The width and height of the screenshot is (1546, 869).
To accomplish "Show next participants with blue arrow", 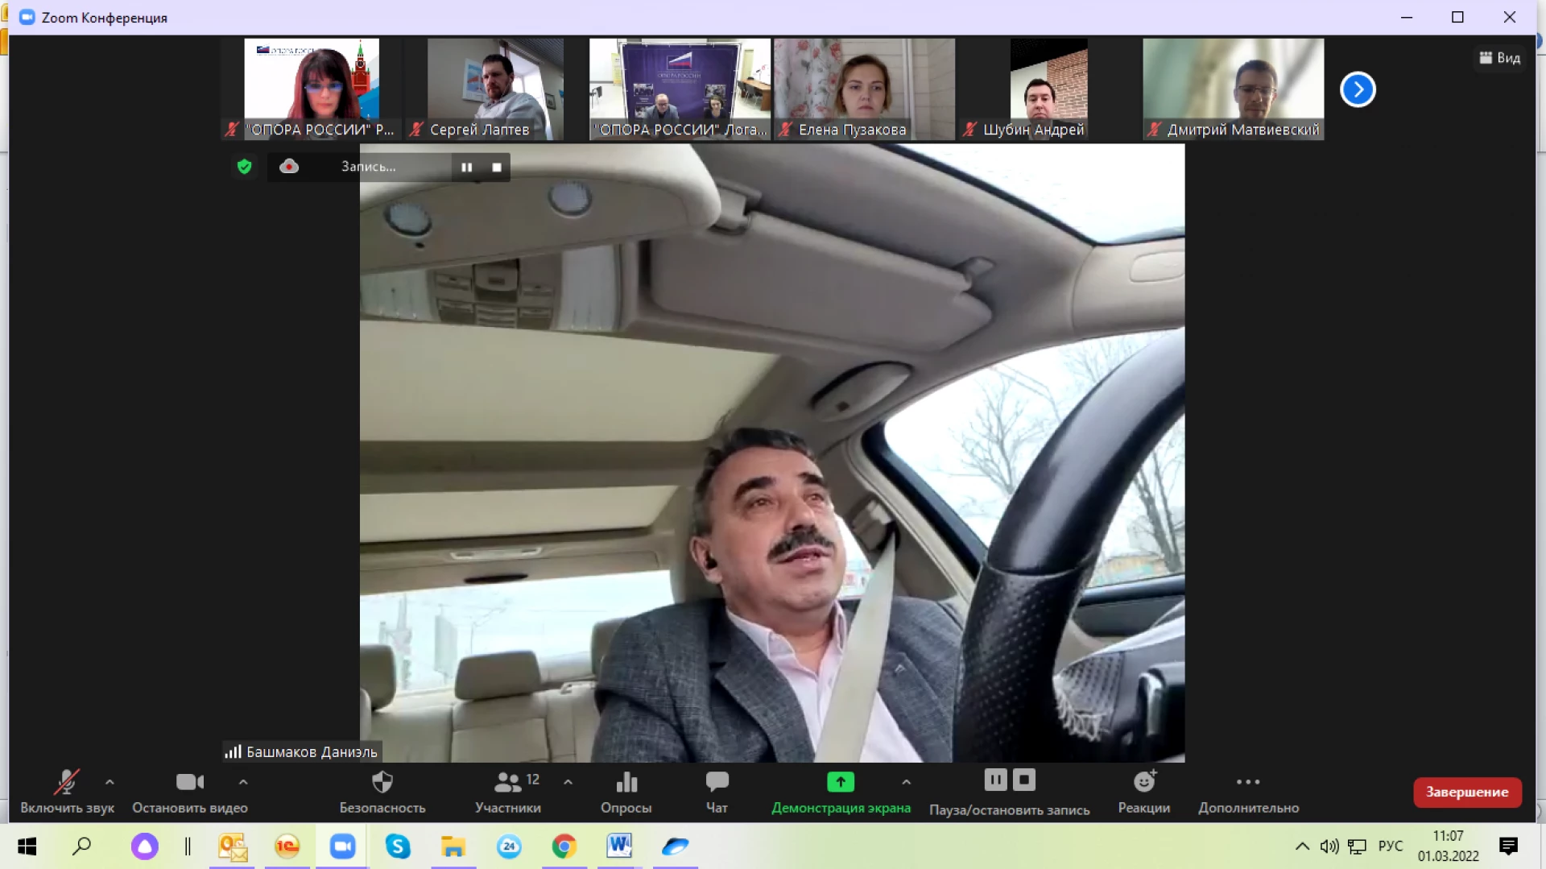I will point(1358,89).
